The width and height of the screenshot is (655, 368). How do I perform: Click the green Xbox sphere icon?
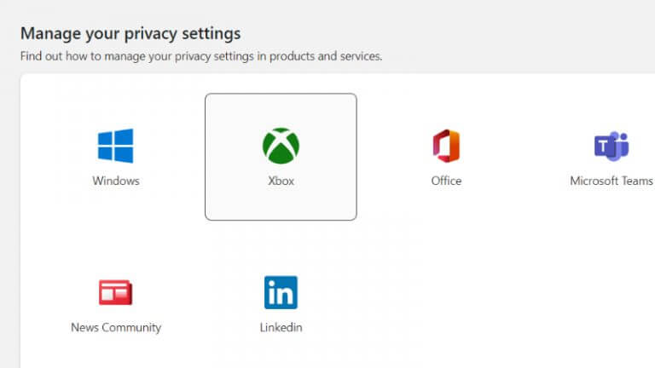pyautogui.click(x=281, y=146)
